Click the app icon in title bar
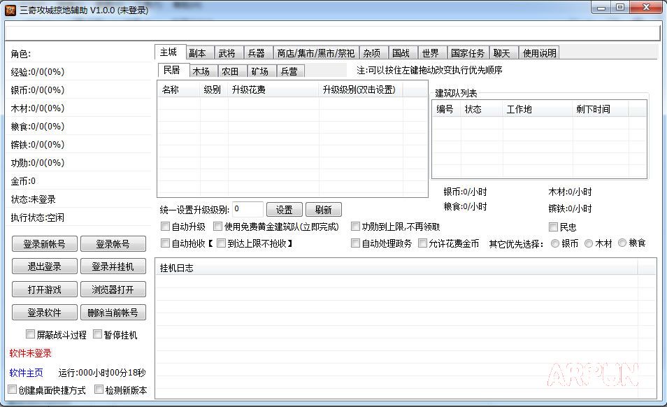This screenshot has width=667, height=407. (10, 8)
